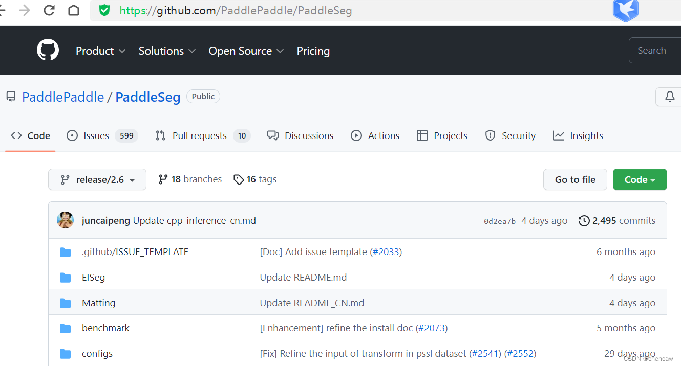Open the Matting folder

[x=99, y=303]
